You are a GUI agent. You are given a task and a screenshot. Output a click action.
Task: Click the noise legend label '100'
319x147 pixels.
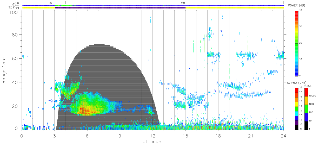click(311, 112)
